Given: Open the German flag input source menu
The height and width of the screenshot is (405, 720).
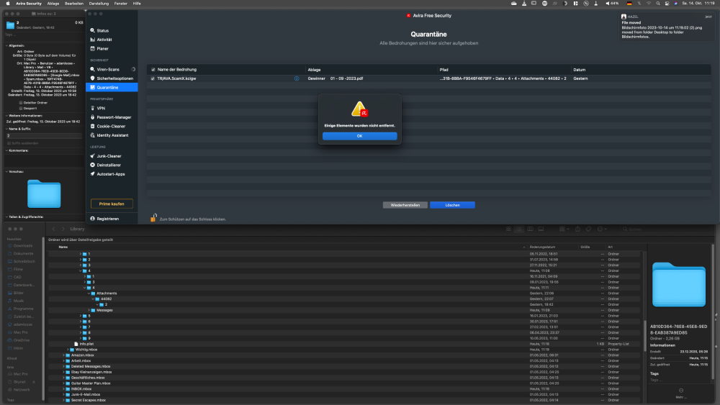Looking at the screenshot, I should click(629, 3).
